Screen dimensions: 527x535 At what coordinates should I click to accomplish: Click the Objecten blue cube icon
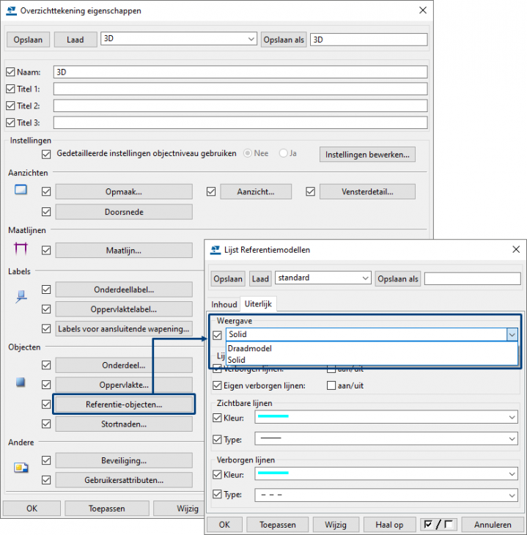[x=21, y=382]
